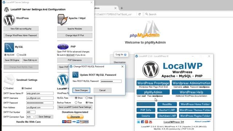The height and width of the screenshot is (131, 233).
Task: Click the PHP oval logo icon
Action: pos(63,47)
